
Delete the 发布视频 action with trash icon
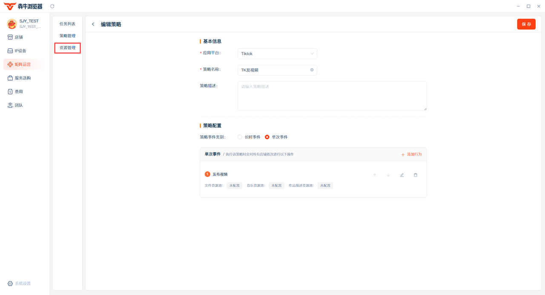[x=416, y=175]
